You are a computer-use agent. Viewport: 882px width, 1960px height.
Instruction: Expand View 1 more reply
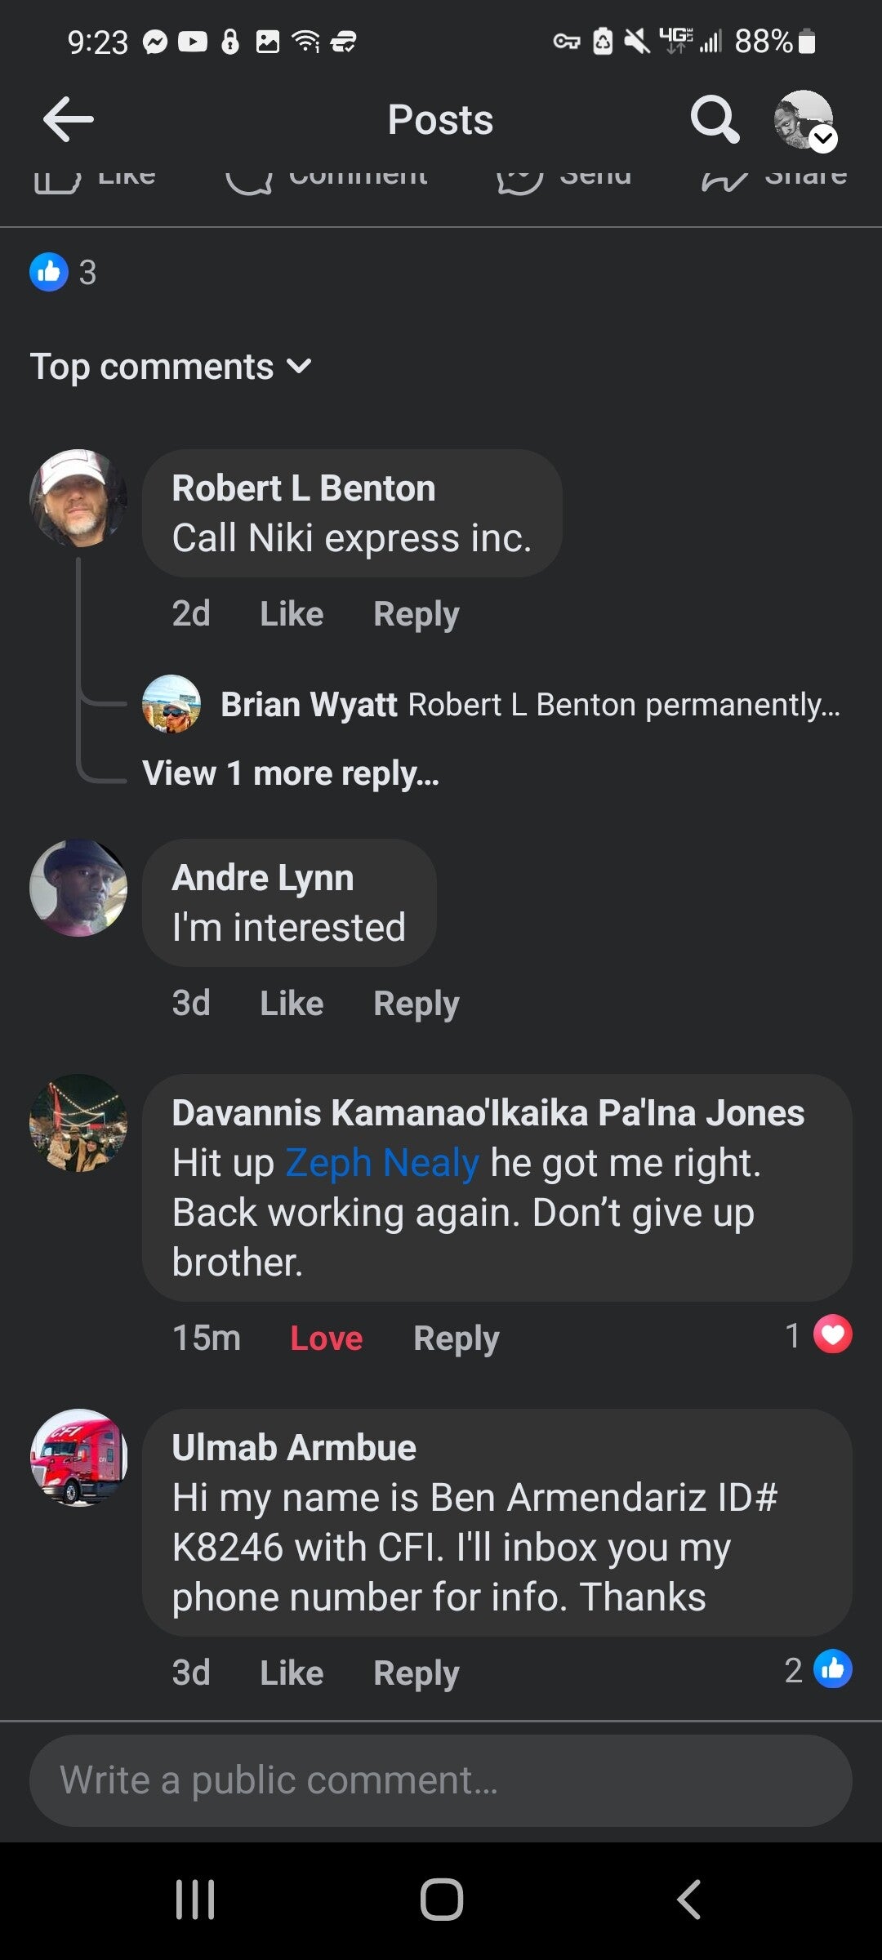[291, 773]
